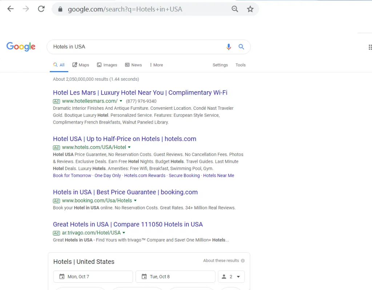372x290 pixels.
Task: Click the browser forward arrow
Action: point(26,9)
